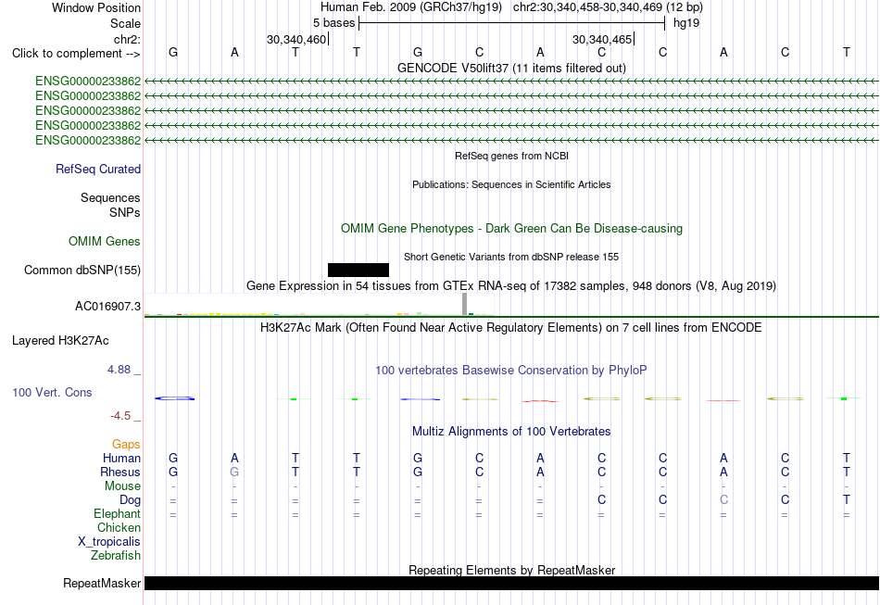Open the Common dbSNP(155) track label
Screen dimensions: 880x605
click(x=82, y=270)
